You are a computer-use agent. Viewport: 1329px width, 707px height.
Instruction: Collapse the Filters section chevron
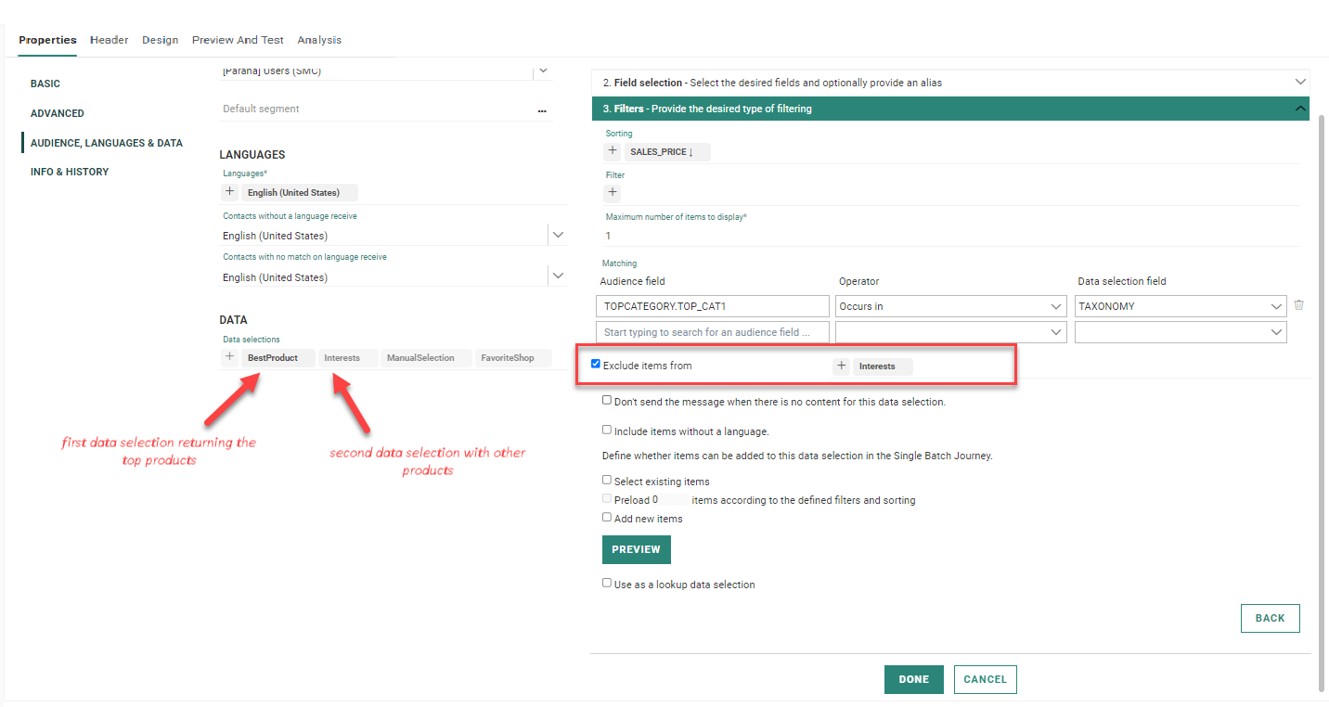tap(1299, 109)
